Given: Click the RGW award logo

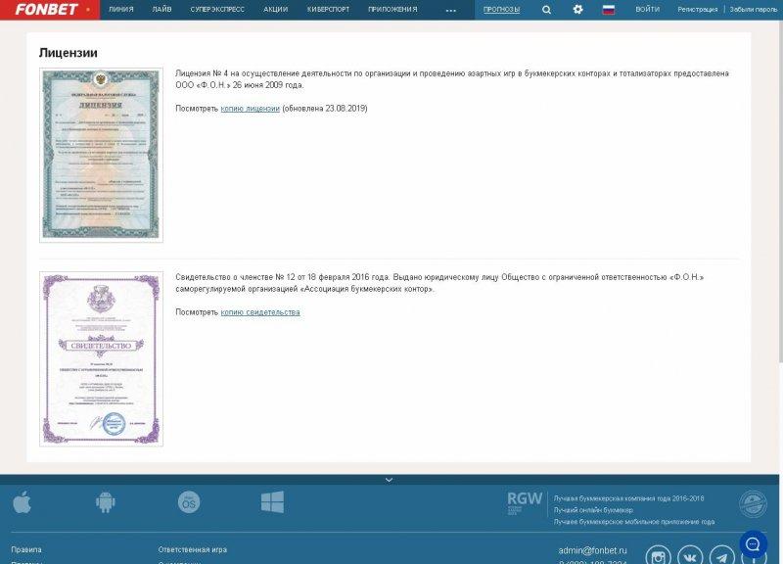Looking at the screenshot, I should pyautogui.click(x=525, y=502).
